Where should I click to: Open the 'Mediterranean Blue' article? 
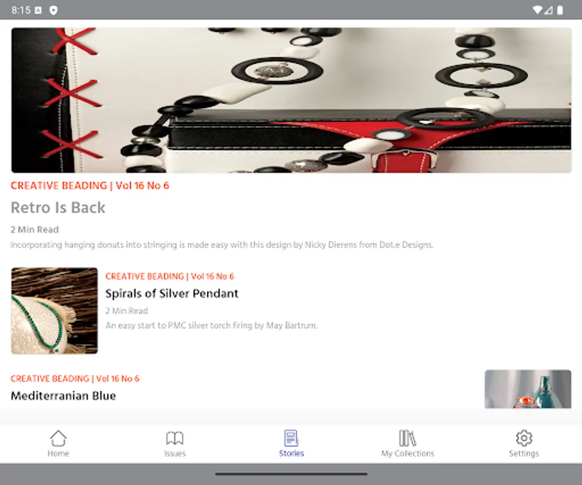63,396
